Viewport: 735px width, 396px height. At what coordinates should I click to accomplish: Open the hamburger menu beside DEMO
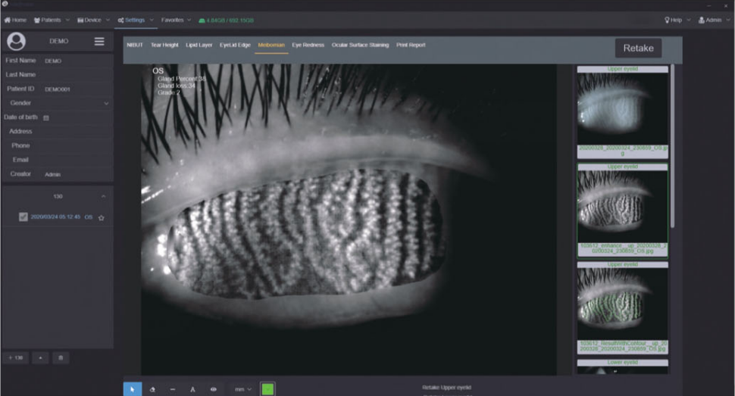pyautogui.click(x=99, y=41)
